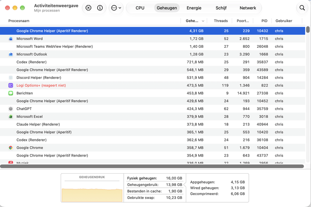
Task: Click the horizontal scrollbar under the list
Action: coord(152,166)
